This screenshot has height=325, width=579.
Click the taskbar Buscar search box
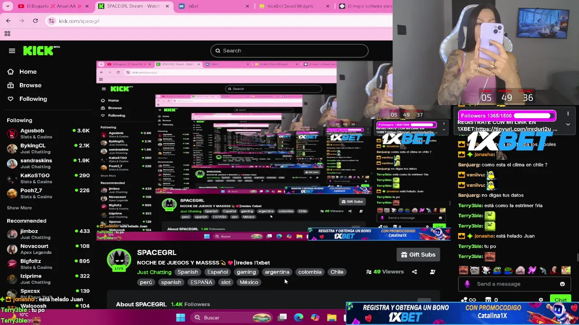232,318
